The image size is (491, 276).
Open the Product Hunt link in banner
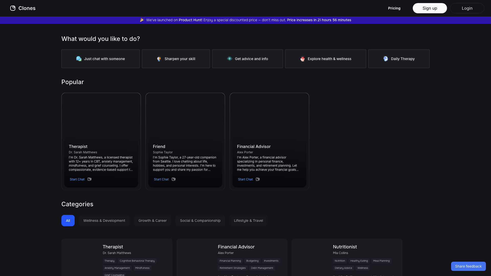pos(191,20)
